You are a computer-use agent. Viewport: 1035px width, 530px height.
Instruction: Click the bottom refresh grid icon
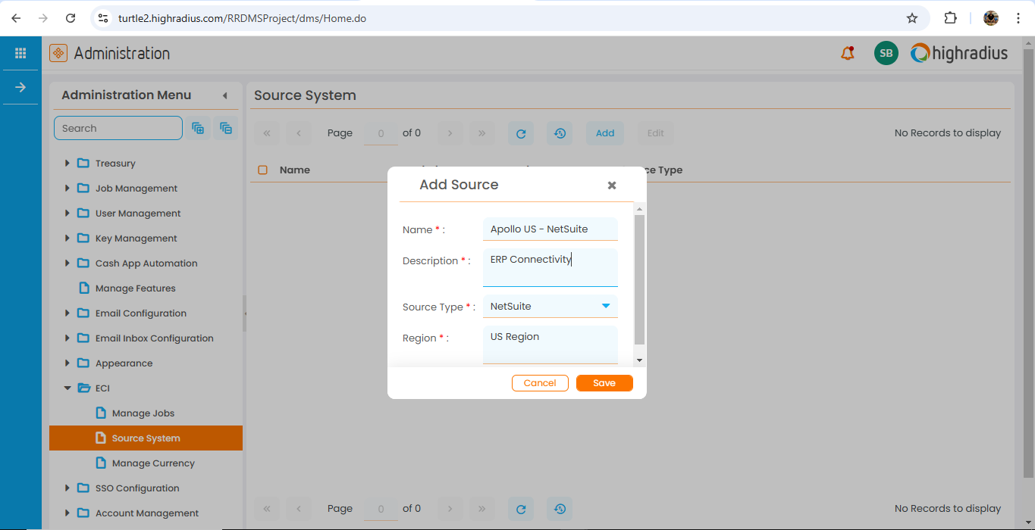521,509
